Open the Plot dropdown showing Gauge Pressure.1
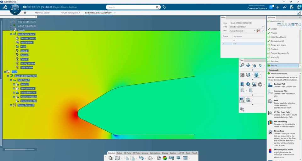 pos(243,31)
